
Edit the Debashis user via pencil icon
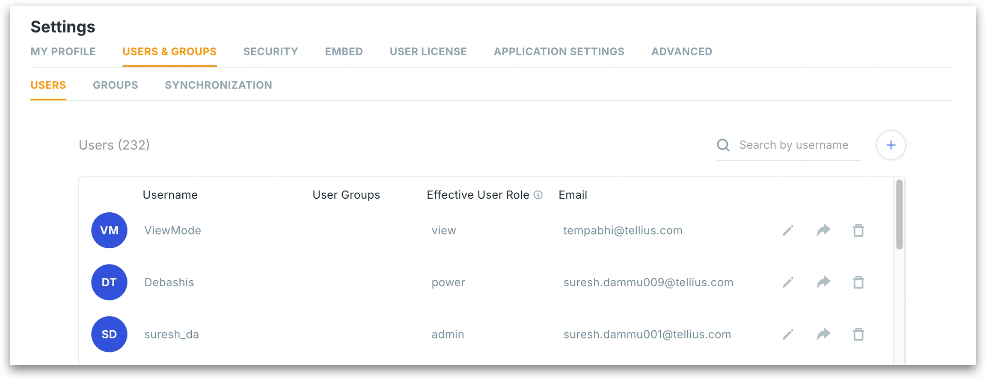point(788,282)
